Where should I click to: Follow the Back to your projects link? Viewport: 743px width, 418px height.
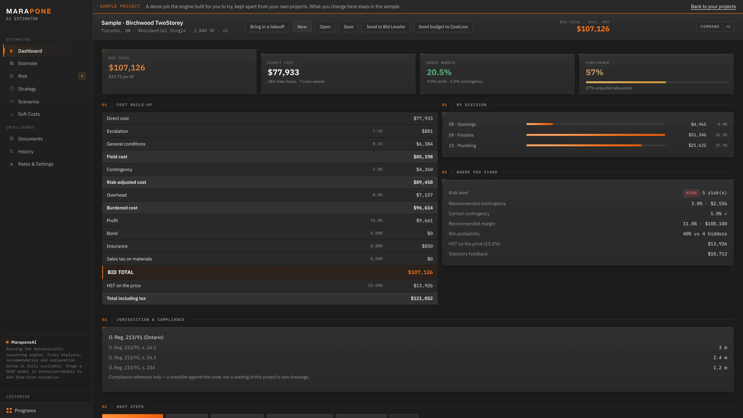tap(713, 6)
